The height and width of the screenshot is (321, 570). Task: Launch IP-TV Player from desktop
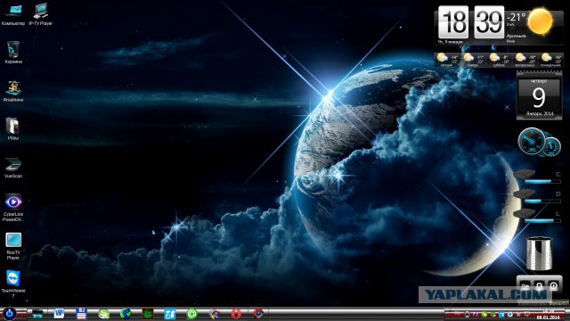pos(40,14)
